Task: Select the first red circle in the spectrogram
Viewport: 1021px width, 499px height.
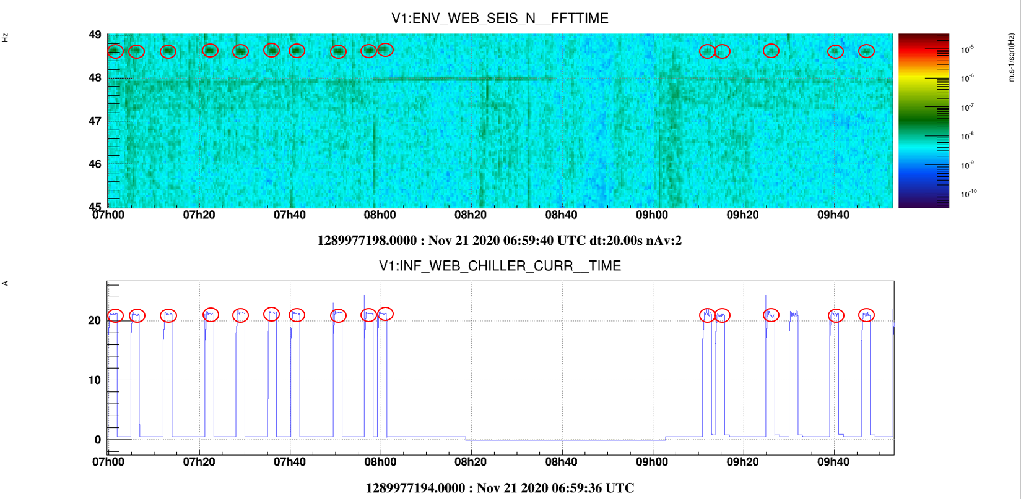Action: (x=115, y=51)
